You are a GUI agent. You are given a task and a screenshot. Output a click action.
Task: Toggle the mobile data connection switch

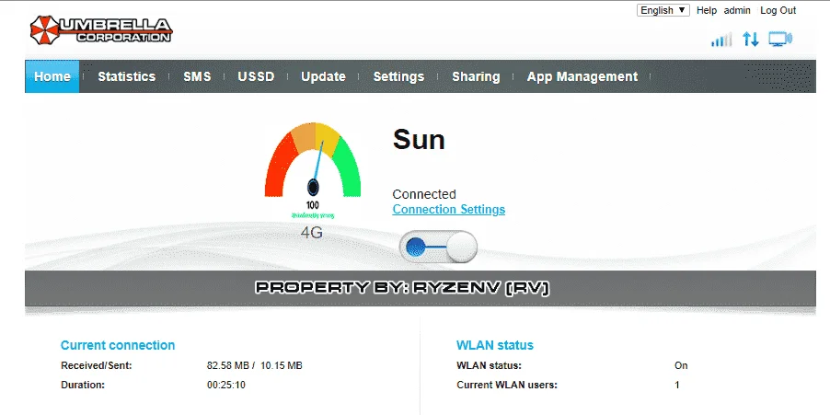[x=438, y=247]
